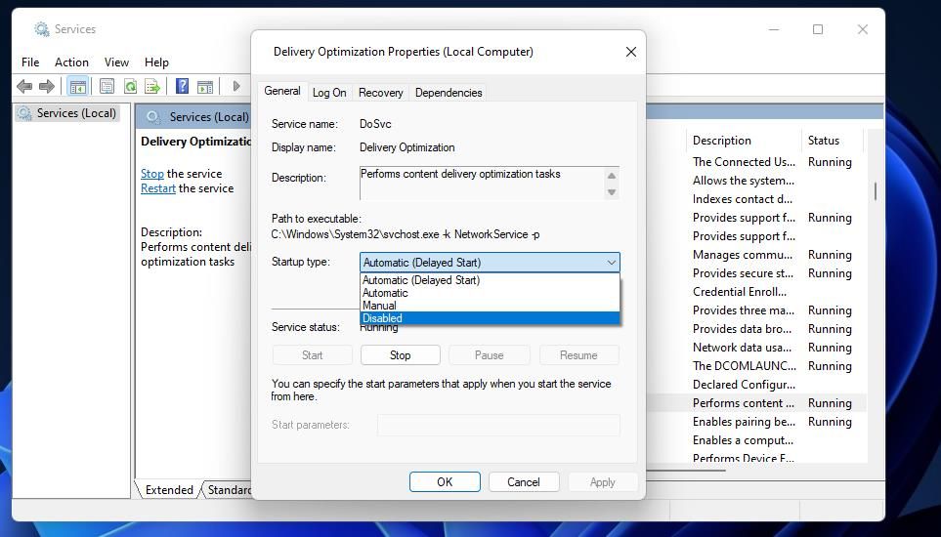Open the Startup type combo box

pyautogui.click(x=490, y=263)
